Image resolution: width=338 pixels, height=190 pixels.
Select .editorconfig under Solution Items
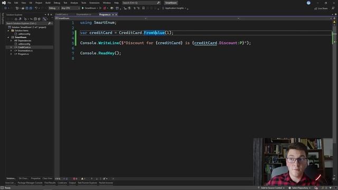(x=24, y=34)
